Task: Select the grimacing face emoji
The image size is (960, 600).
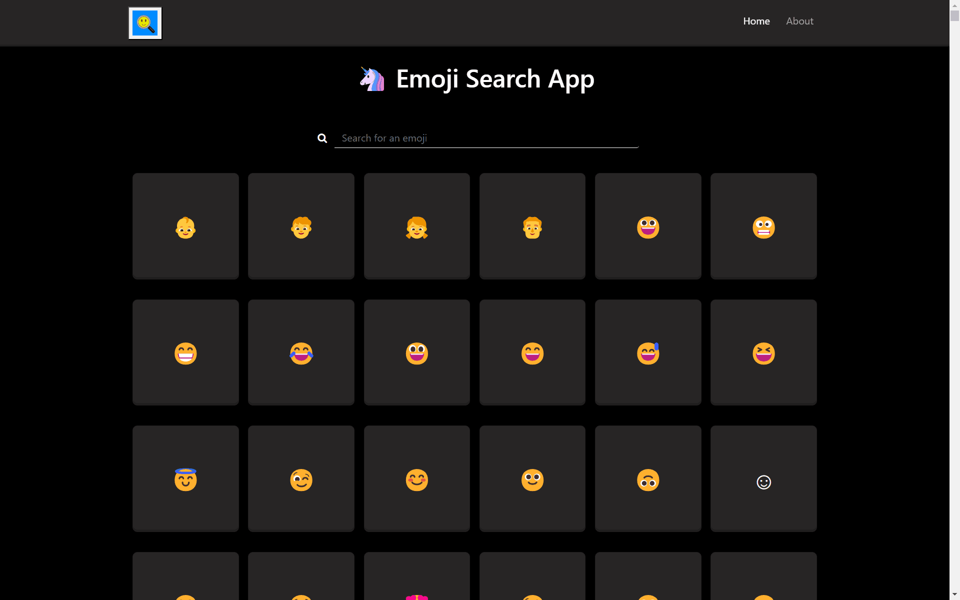Action: (x=763, y=226)
